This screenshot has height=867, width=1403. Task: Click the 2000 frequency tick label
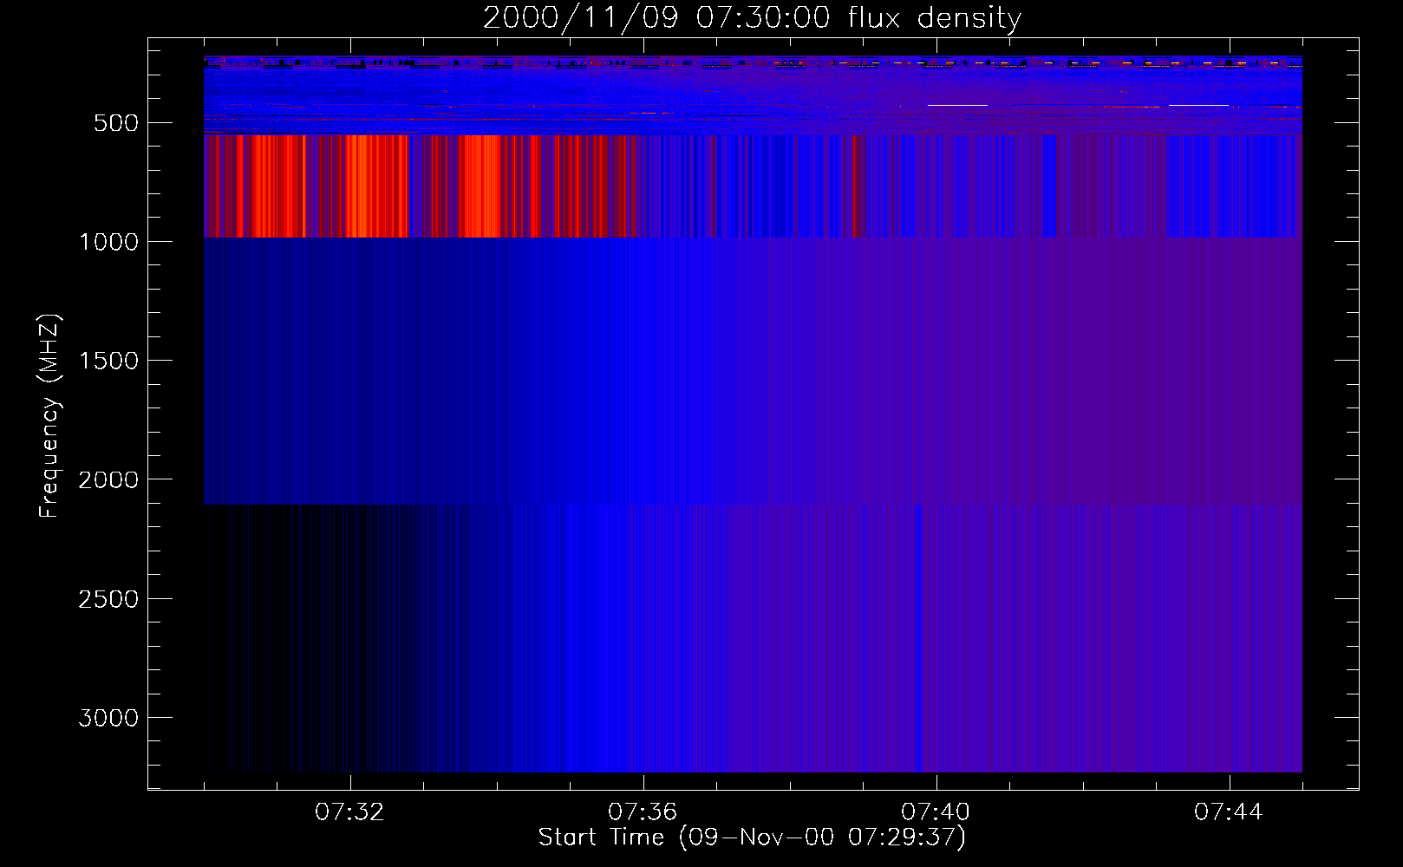click(x=108, y=479)
